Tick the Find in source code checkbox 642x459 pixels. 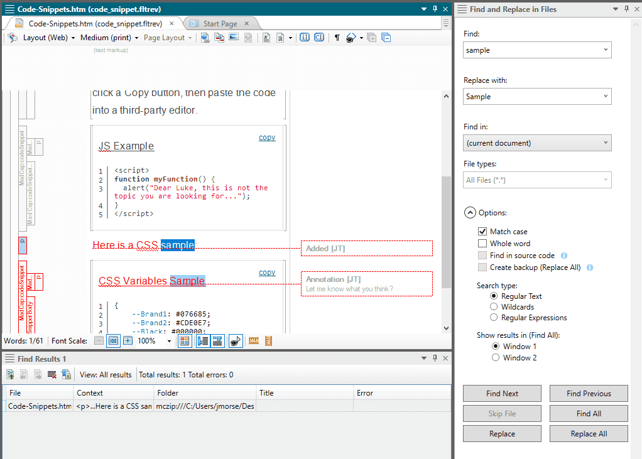click(x=482, y=256)
